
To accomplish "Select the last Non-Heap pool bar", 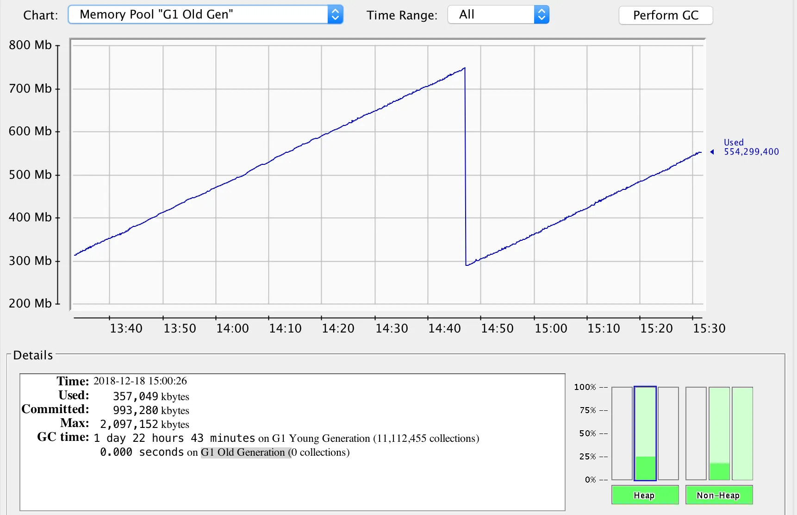I will click(x=742, y=433).
